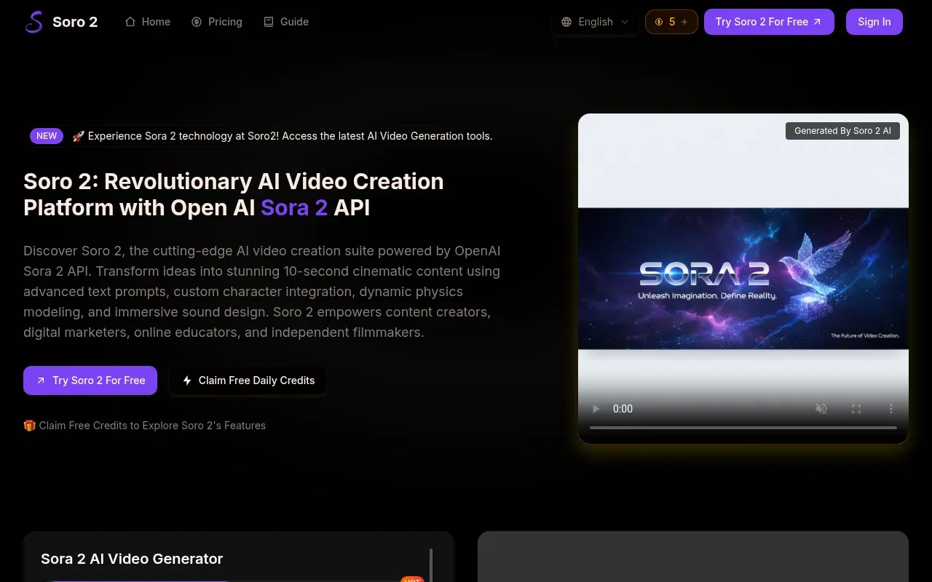Unmute the Sora 2 demo video

(821, 409)
